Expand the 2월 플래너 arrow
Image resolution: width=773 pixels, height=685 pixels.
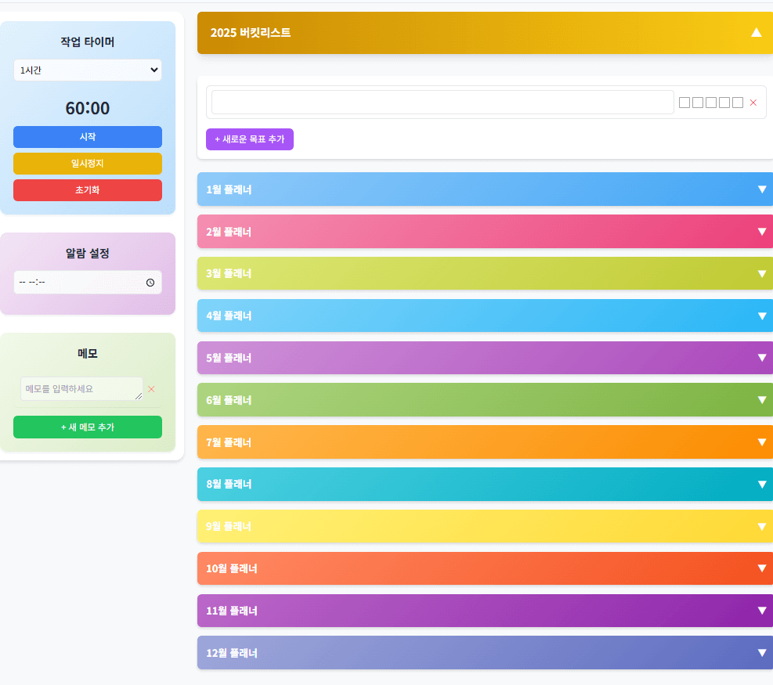(x=762, y=232)
